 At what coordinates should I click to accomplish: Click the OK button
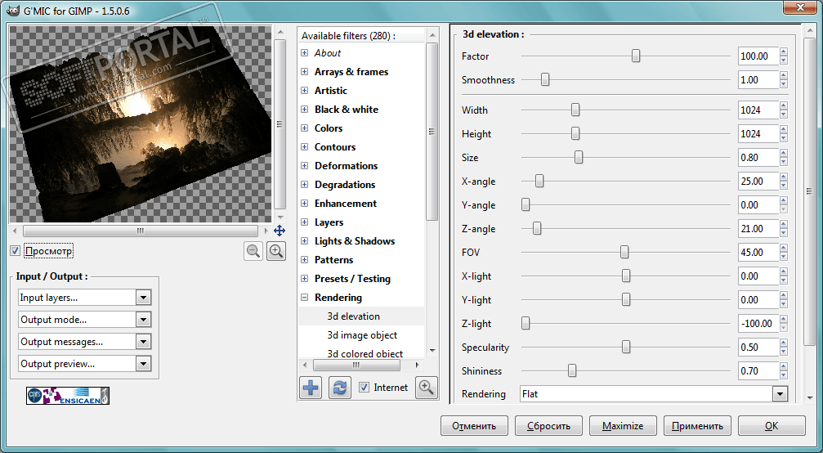tap(772, 426)
